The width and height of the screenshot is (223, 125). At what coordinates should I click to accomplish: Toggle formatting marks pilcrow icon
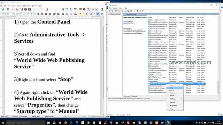pos(71,9)
